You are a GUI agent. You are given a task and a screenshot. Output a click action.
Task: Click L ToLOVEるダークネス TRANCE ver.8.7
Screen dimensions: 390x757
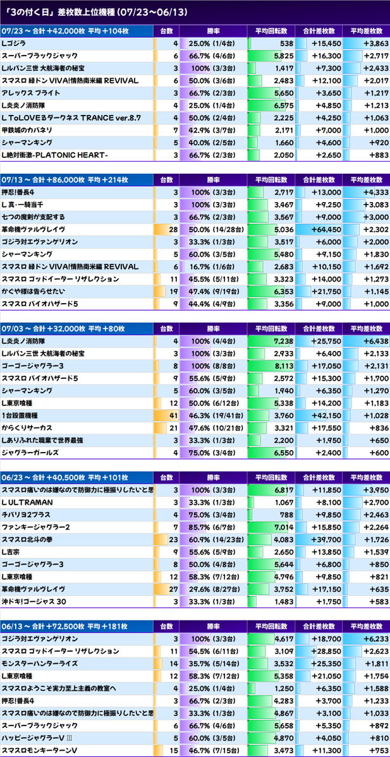click(x=70, y=118)
